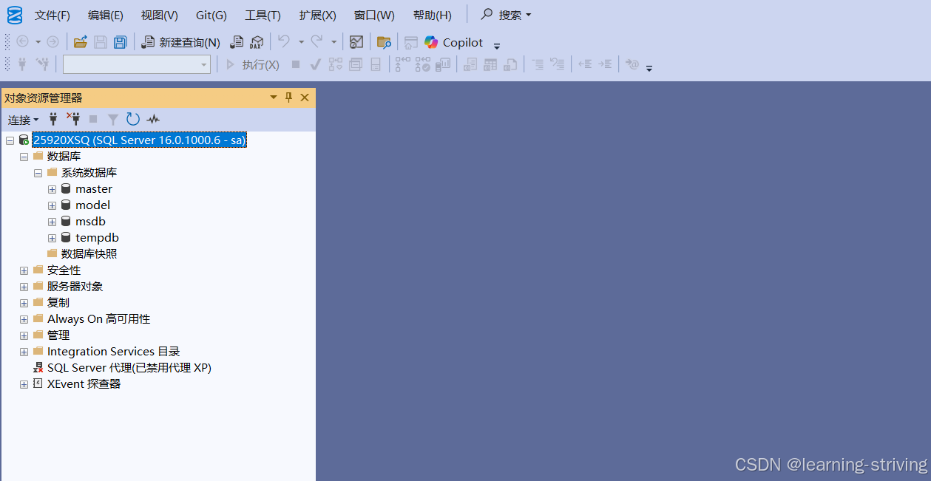
Task: Open the 窗口(W) menu
Action: point(374,15)
